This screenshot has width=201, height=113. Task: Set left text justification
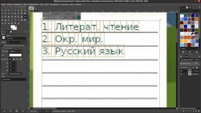(x=10, y=59)
